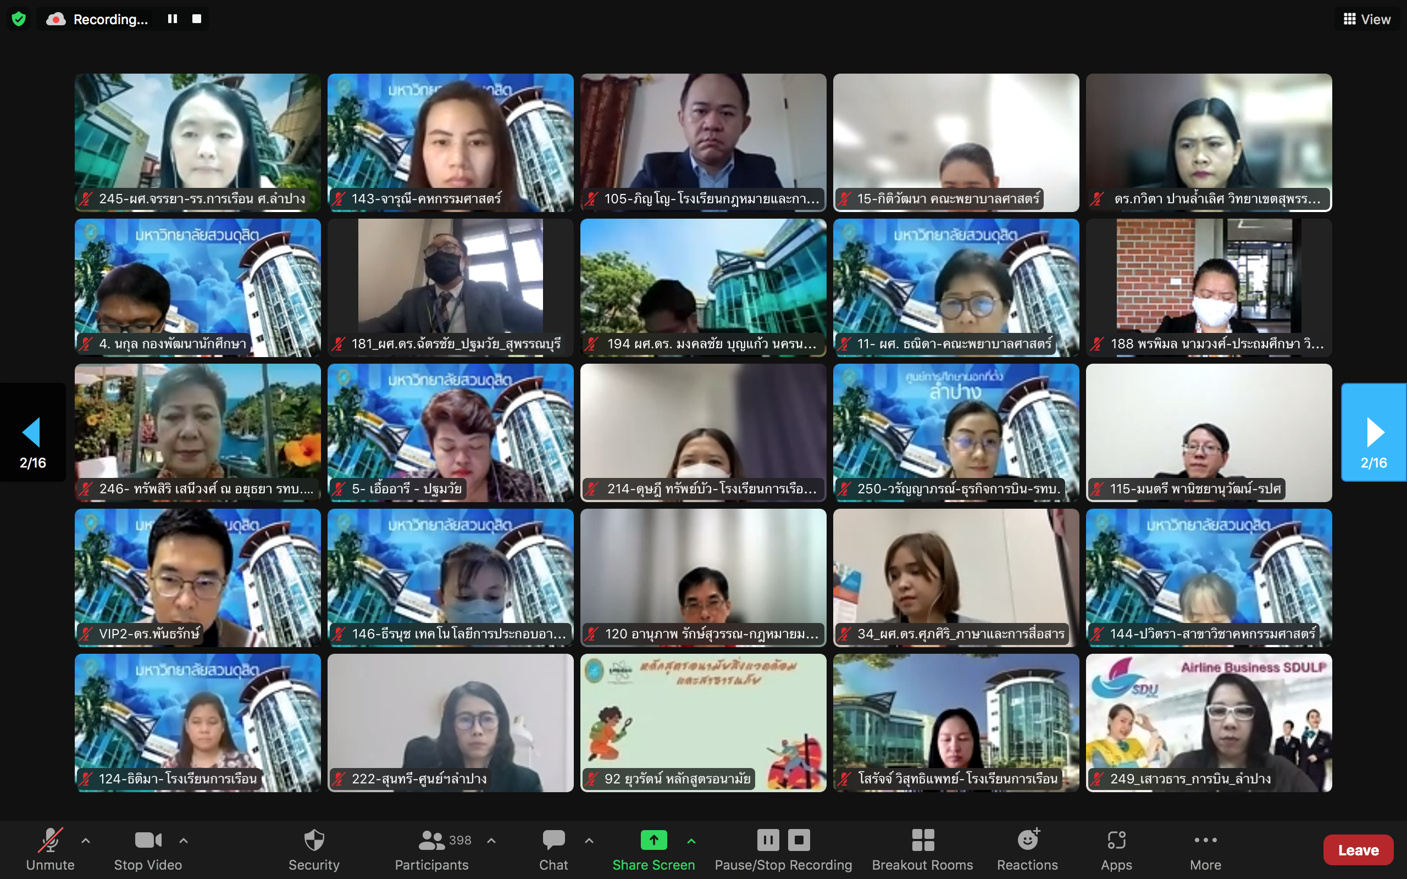Expand video options arrow beside Stop Video

tap(183, 840)
